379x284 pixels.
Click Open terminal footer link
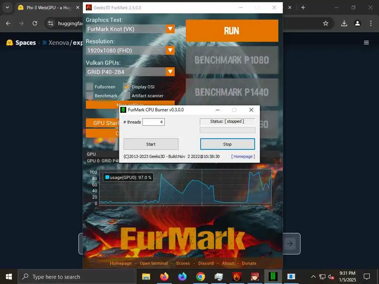click(154, 263)
